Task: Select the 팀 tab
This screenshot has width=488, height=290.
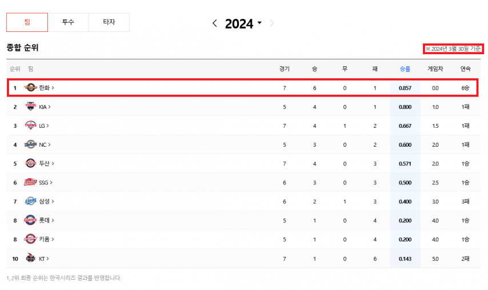Action: [x=27, y=22]
